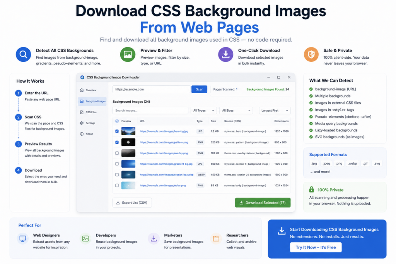Check the gradient-bg.jpg row checkbox

pyautogui.click(x=117, y=164)
